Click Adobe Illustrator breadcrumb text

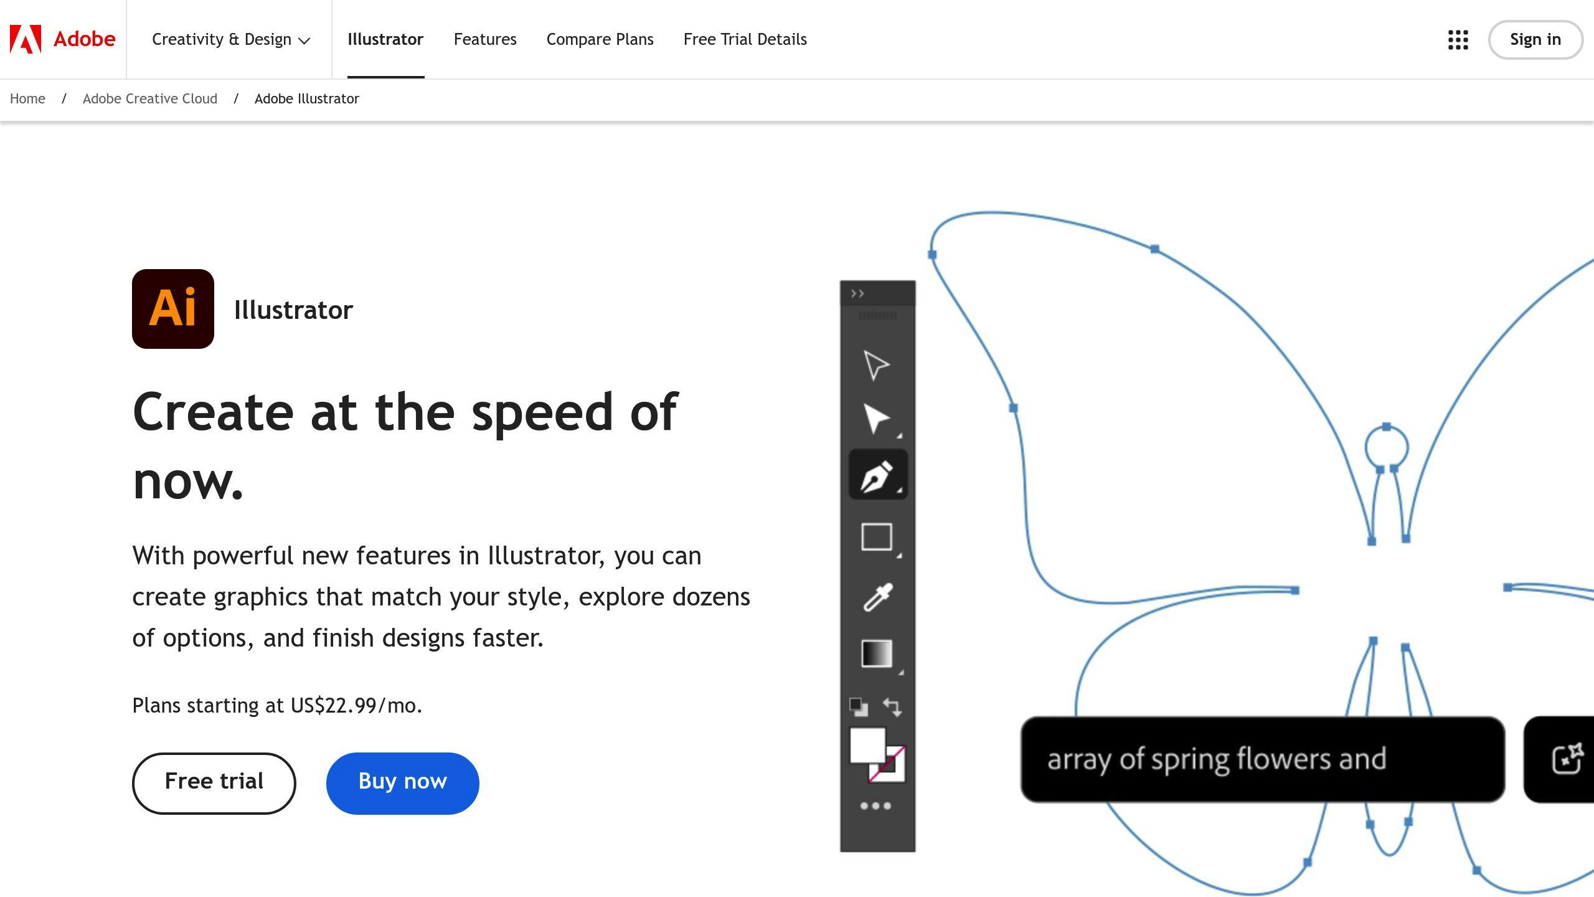pyautogui.click(x=307, y=99)
